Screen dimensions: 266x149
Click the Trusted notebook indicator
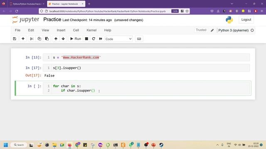[x=201, y=30]
